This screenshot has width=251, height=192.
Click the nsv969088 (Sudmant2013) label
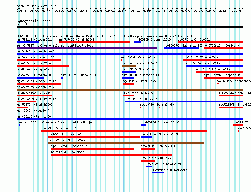165,164
